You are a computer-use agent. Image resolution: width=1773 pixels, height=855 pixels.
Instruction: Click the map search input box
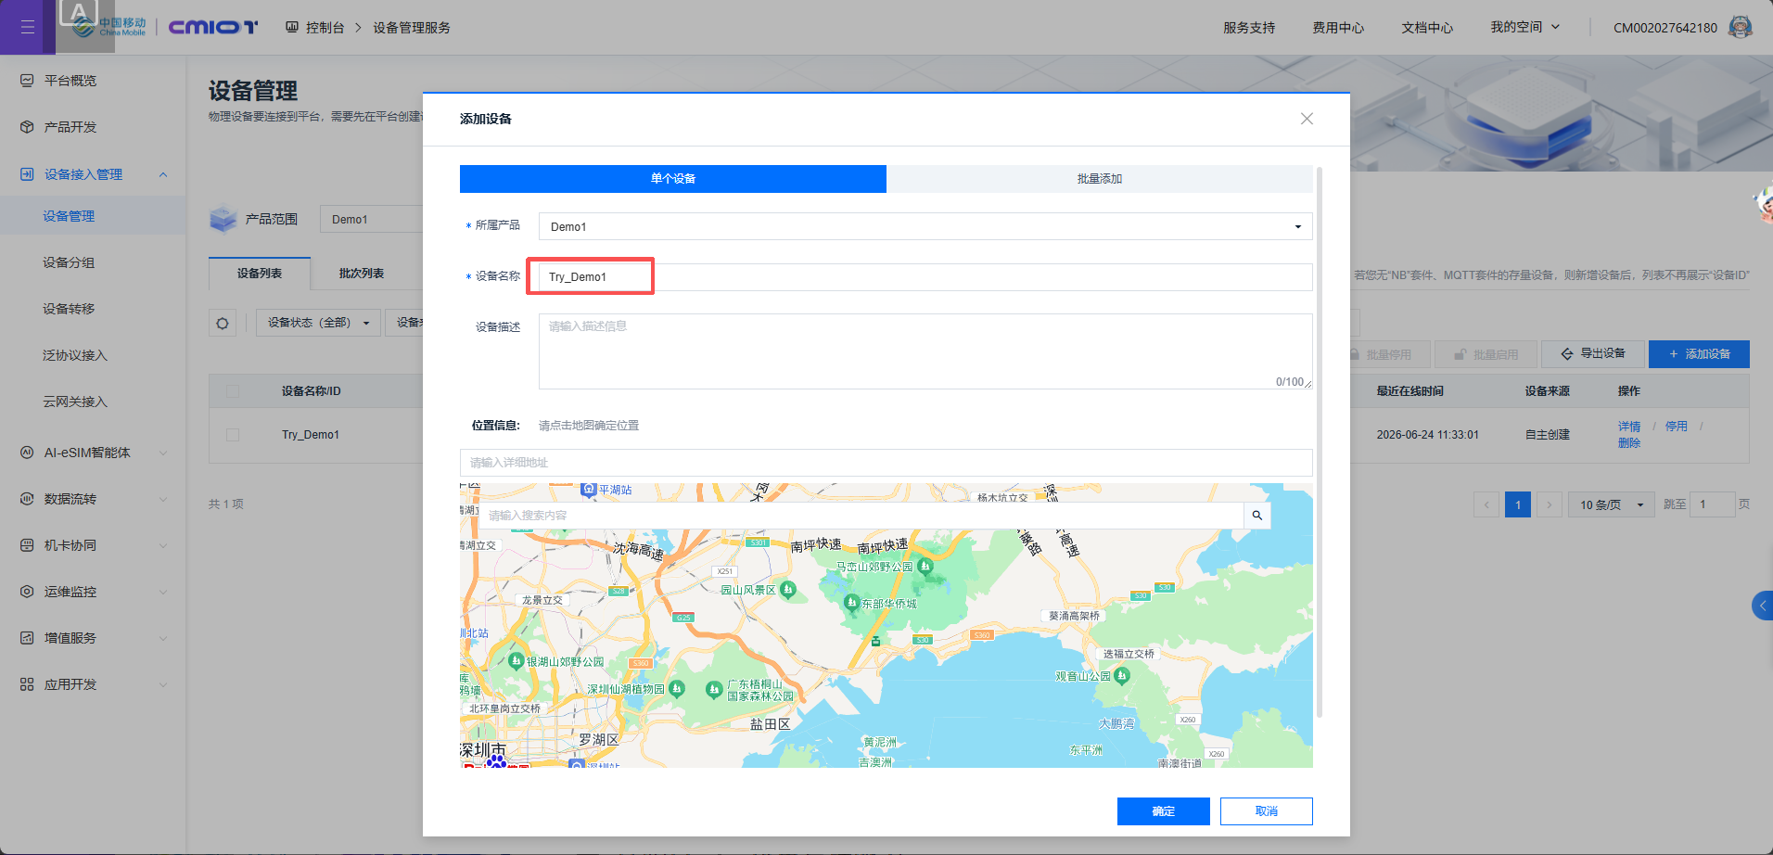pyautogui.click(x=861, y=516)
